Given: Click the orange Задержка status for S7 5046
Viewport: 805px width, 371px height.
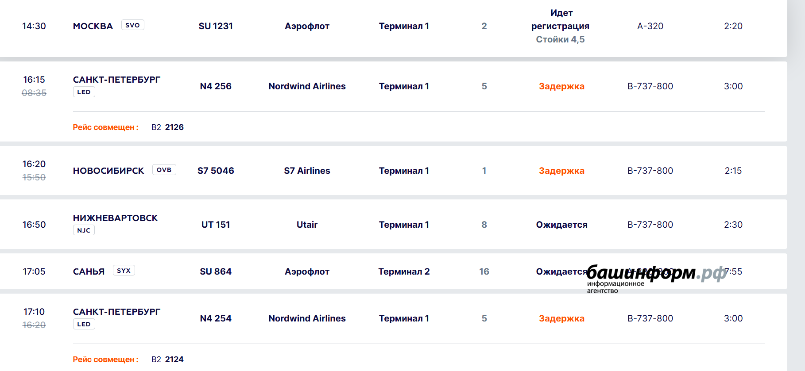Looking at the screenshot, I should tap(561, 171).
